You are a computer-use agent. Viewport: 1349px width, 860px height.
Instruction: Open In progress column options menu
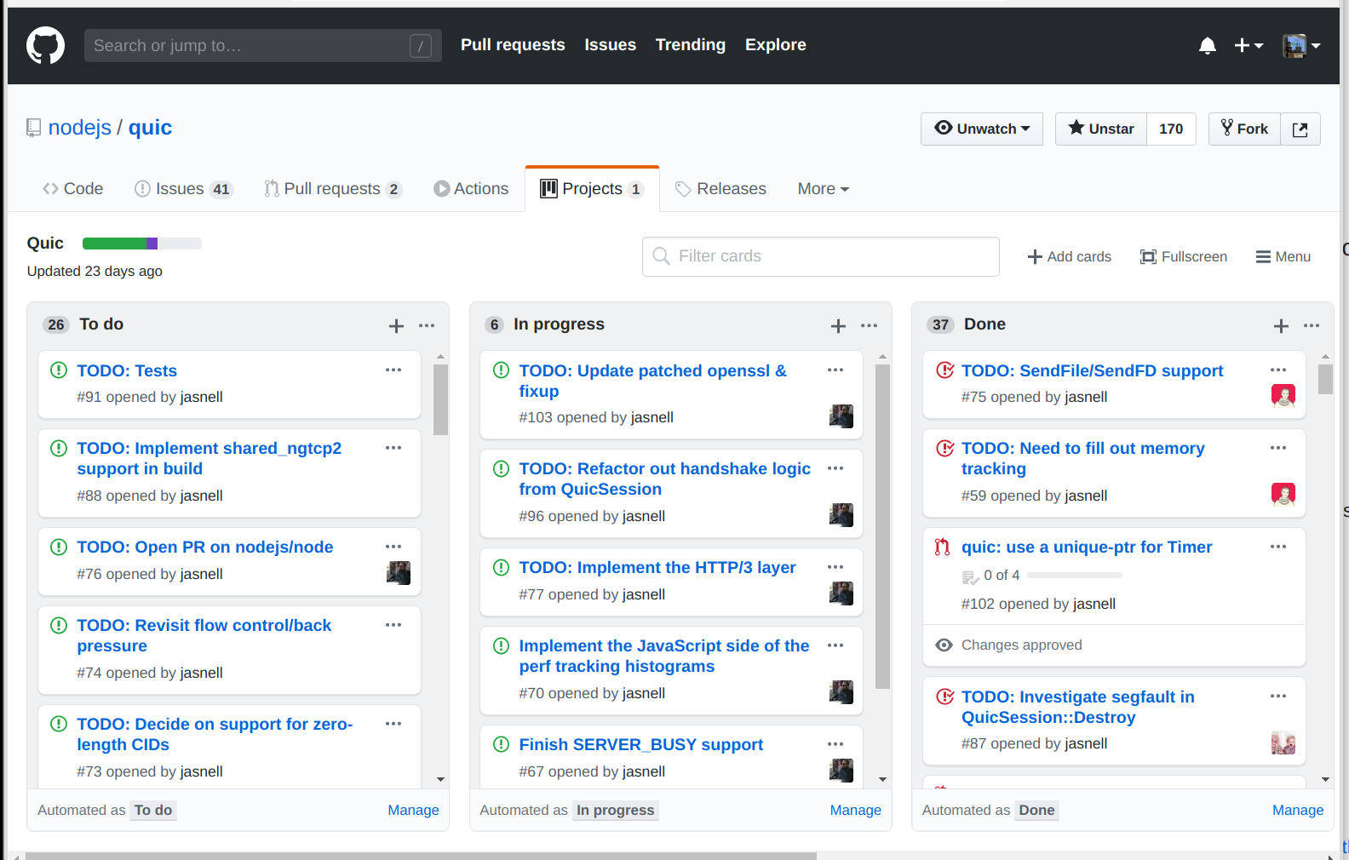(869, 325)
